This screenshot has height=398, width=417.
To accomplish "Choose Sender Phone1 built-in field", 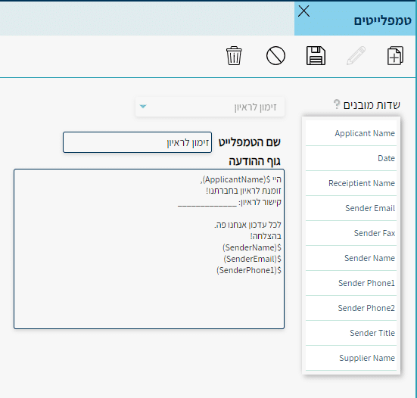I will coord(351,283).
